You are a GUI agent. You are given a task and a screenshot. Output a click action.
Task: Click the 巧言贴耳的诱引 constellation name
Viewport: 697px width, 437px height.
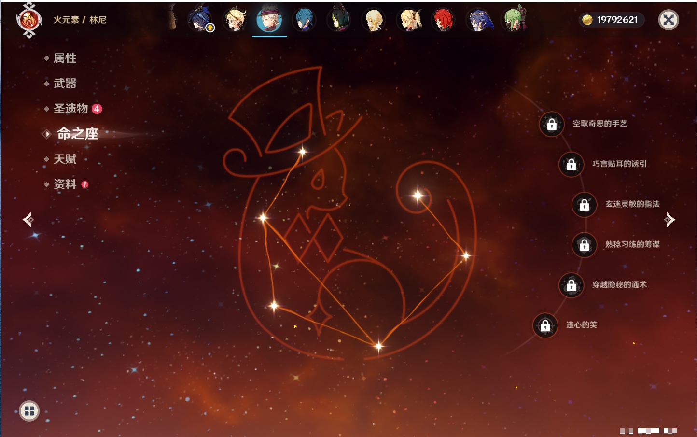point(620,164)
